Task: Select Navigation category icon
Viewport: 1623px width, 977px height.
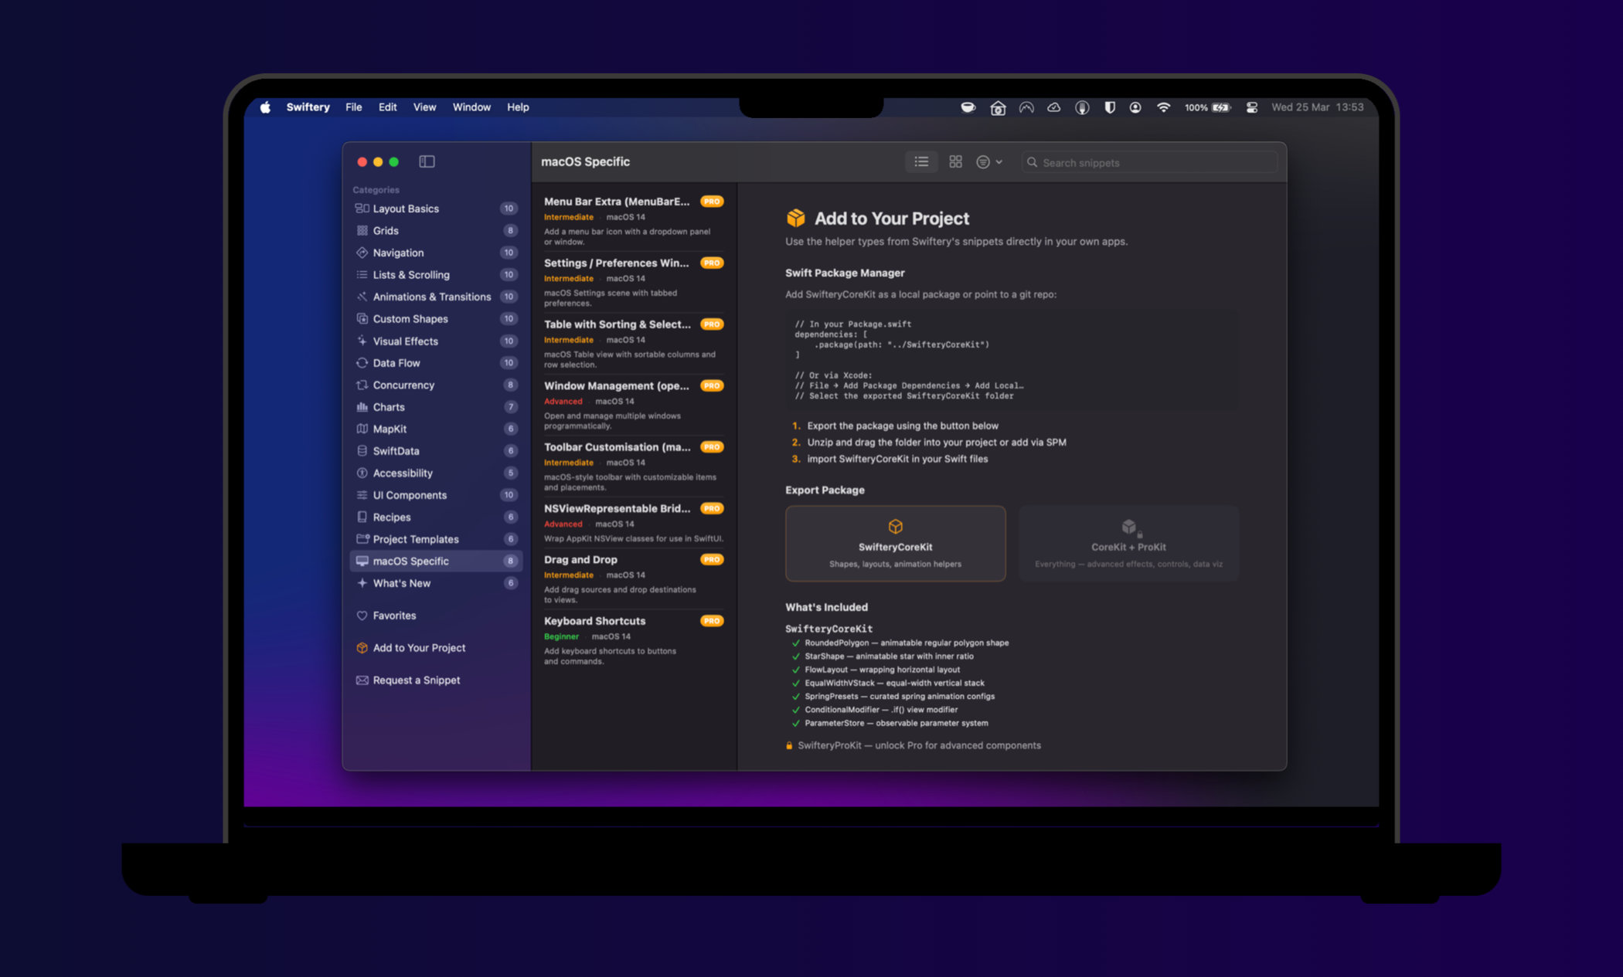Action: point(362,253)
